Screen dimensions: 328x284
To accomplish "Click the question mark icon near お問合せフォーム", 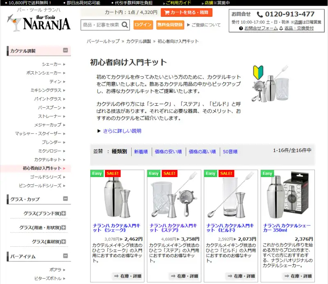I will tap(241, 28).
